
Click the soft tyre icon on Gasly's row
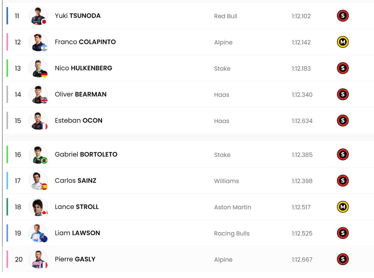343,259
